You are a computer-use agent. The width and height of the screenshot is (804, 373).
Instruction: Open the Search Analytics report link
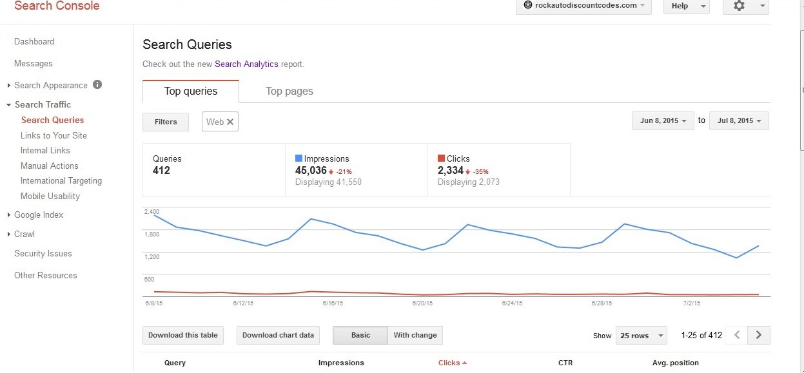(246, 64)
